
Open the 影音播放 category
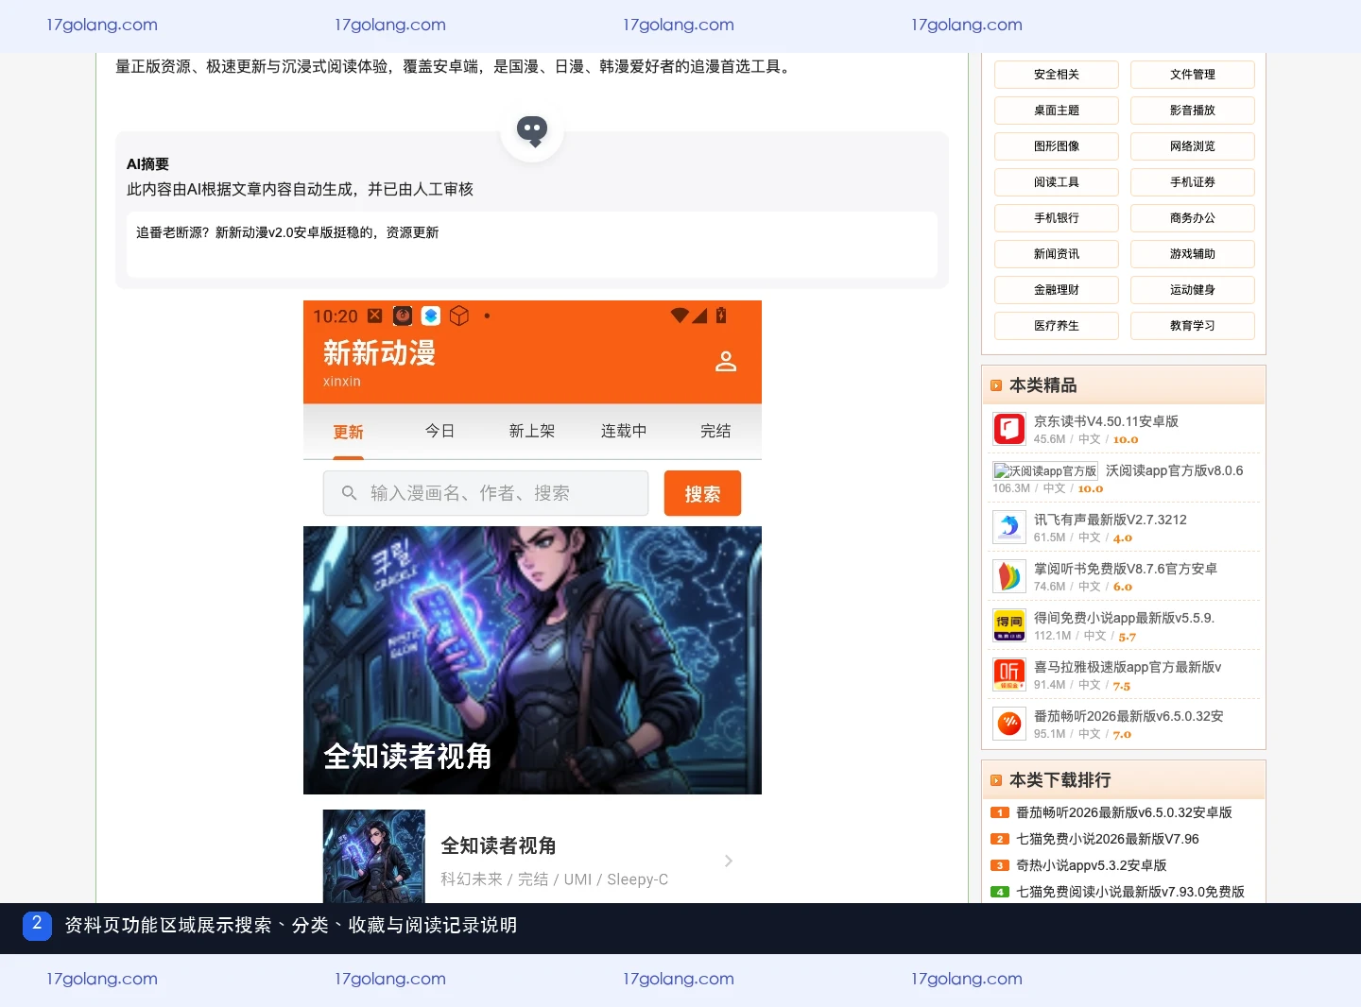click(x=1193, y=111)
